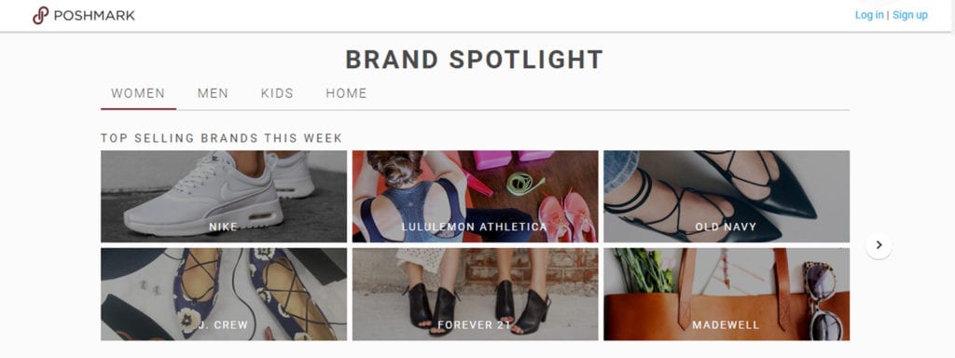
Task: Click the NIKE caption text
Action: pos(223,227)
